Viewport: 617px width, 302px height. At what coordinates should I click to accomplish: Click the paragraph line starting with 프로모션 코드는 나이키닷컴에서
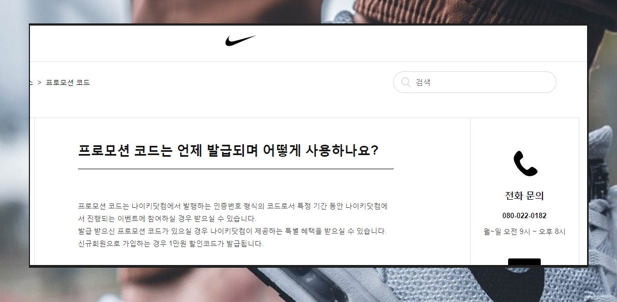pos(233,206)
